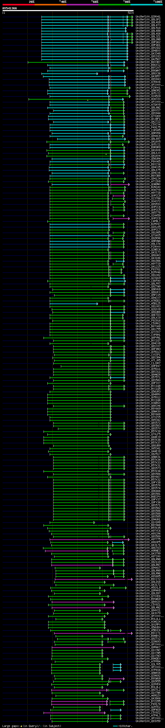Open hit UniRef100_Q8L4U9
The height and width of the screenshot is (728, 165).
point(148,22)
